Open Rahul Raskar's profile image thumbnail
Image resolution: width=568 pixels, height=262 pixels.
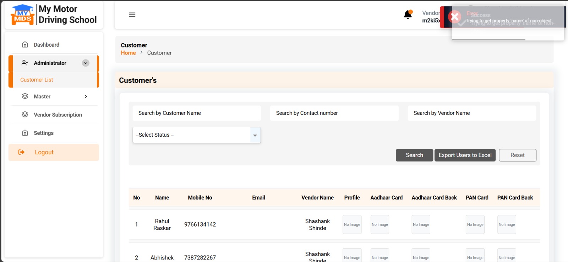click(352, 224)
